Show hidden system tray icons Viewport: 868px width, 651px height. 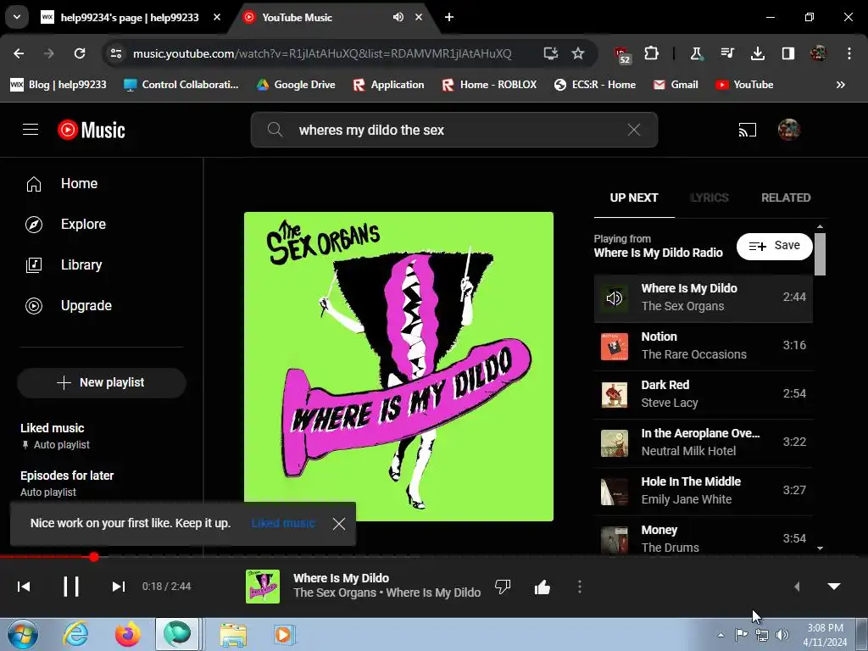coord(721,635)
